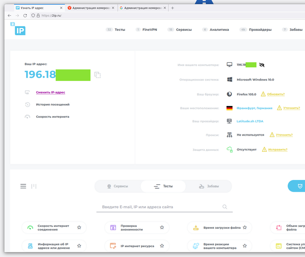Switch to the 'Сервисы' pill tab

click(118, 186)
